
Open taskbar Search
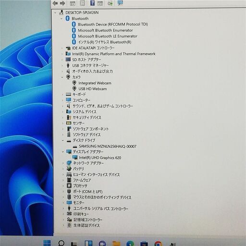pos(61,243)
